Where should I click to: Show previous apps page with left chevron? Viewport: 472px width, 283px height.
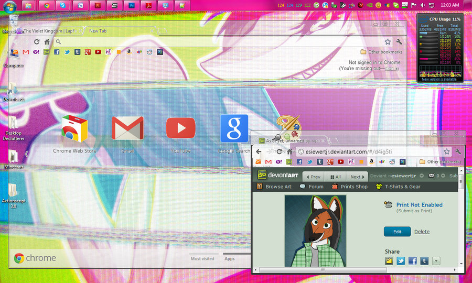(27, 154)
